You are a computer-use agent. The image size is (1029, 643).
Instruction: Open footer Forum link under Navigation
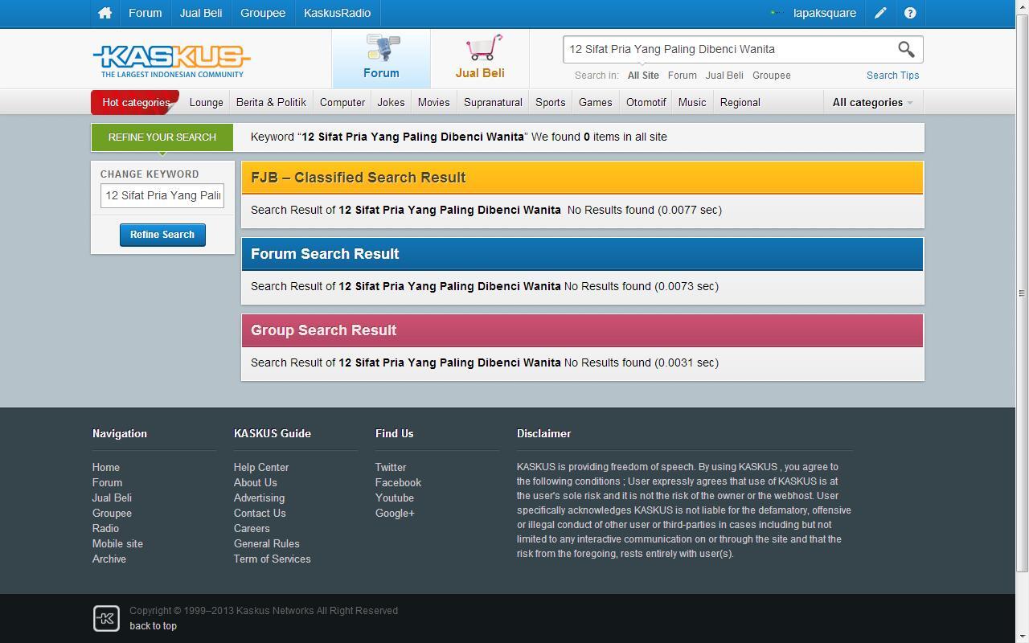coord(107,482)
